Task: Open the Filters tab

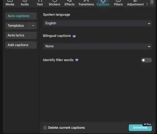Action: click(x=118, y=3)
